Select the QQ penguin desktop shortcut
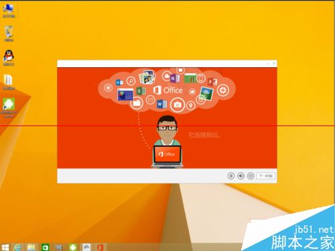The width and height of the screenshot is (335, 251). coord(9,58)
